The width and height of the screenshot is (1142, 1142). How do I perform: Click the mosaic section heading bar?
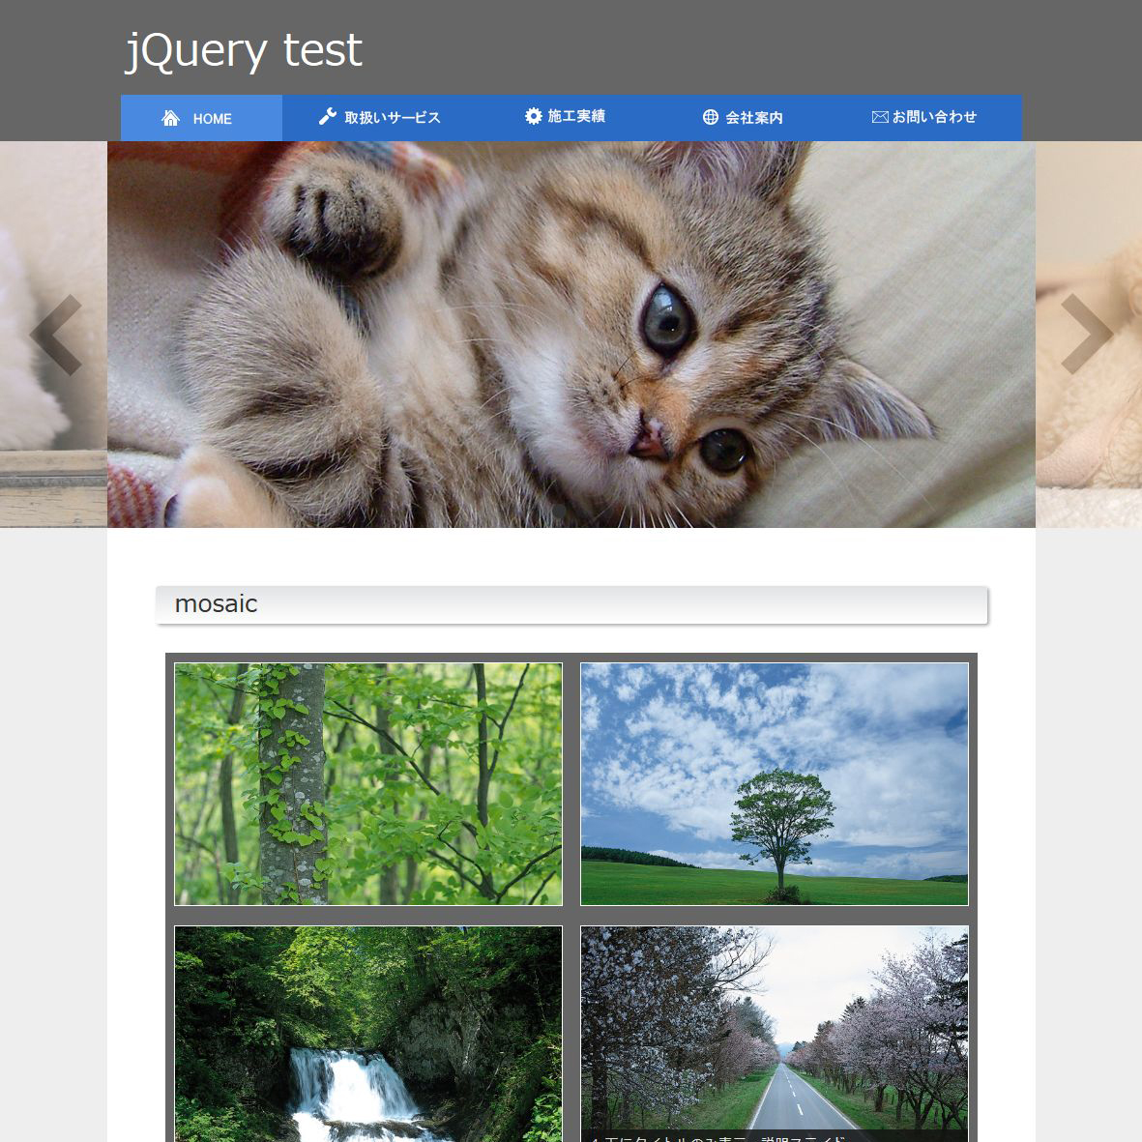pyautogui.click(x=571, y=604)
